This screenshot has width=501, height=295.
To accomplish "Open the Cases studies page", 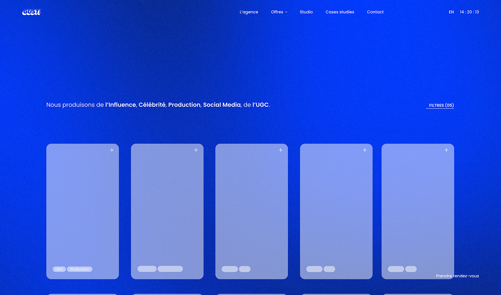I will coord(340,12).
